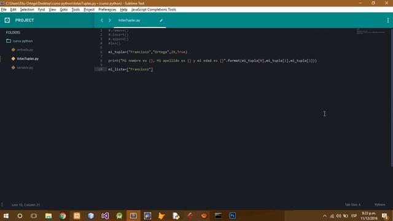Change Tab Size setting in status bar
This screenshot has height=221, width=393.
(352, 204)
